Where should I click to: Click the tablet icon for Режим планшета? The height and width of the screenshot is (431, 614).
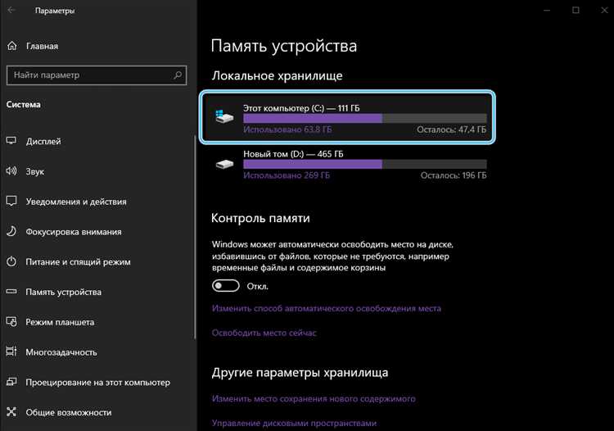[x=11, y=322]
